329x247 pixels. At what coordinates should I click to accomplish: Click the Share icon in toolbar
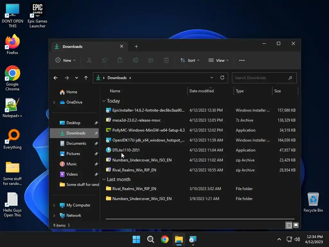click(151, 60)
